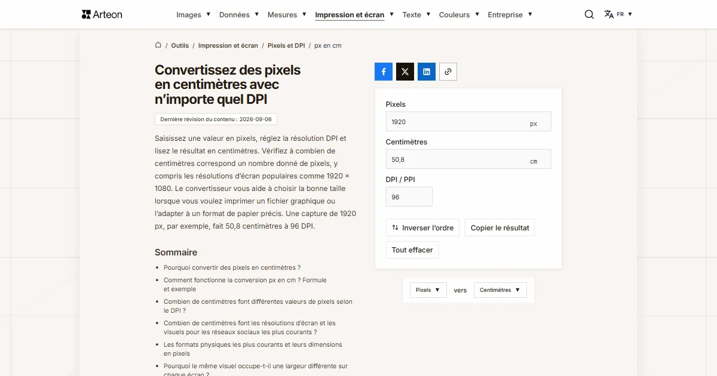
Task: Open the Impression et écran menu
Action: click(x=354, y=14)
